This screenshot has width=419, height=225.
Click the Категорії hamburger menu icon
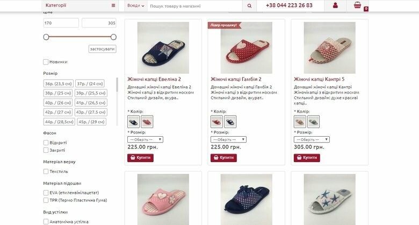pyautogui.click(x=113, y=5)
